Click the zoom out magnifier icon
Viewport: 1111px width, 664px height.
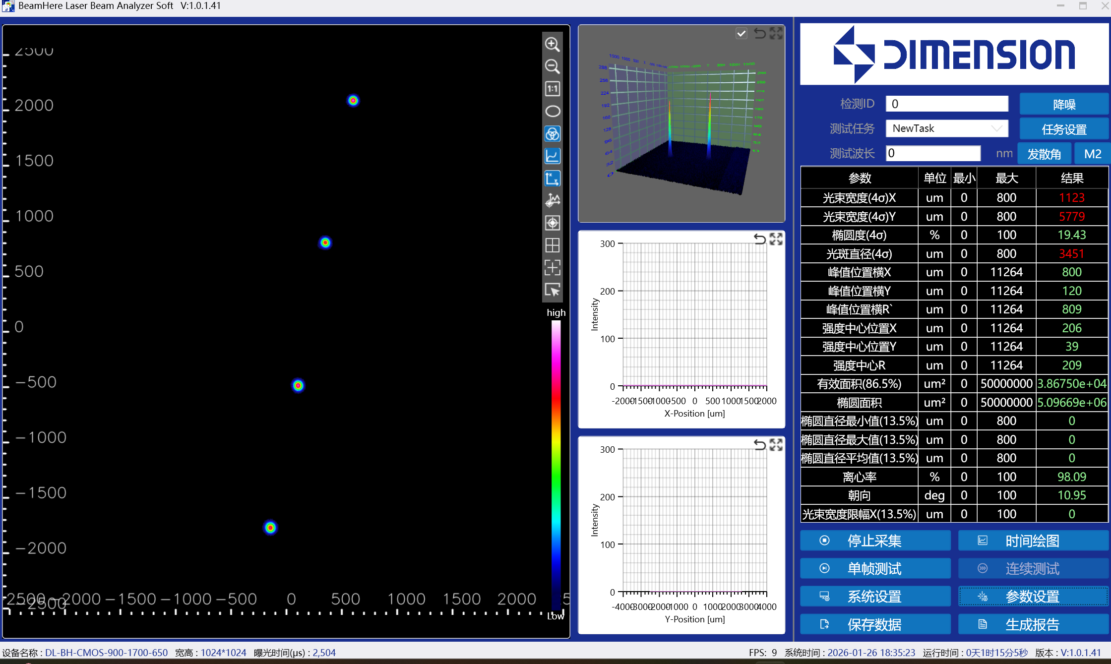coord(552,66)
